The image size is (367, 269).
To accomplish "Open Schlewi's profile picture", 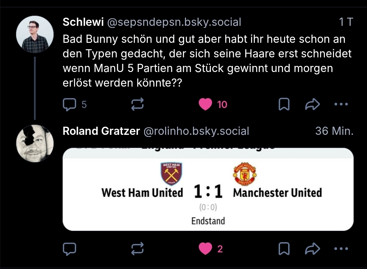I will point(35,34).
